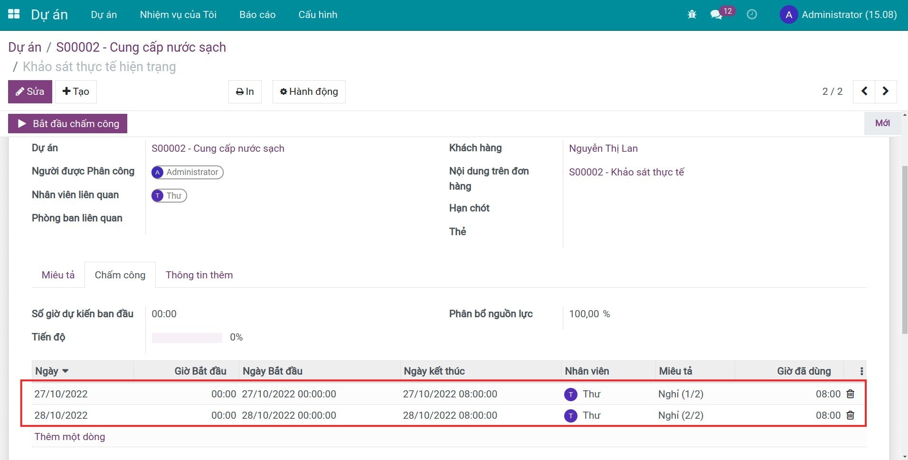Open Báo cáo menu
Viewport: 908px width, 460px height.
[257, 15]
